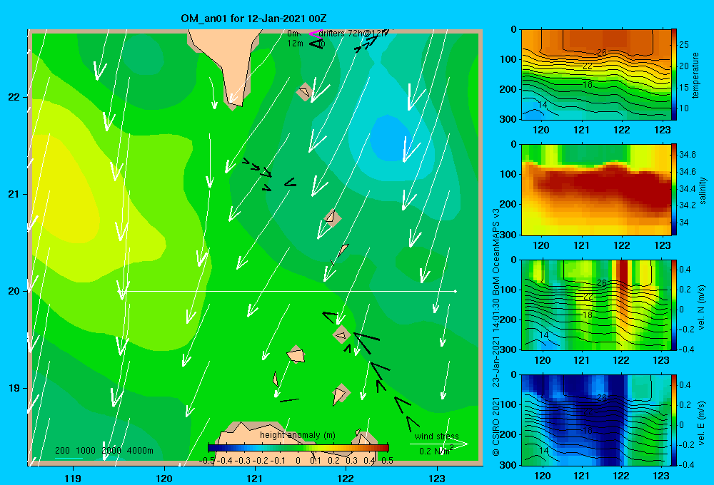
Task: Click the '25' temperature scale value
Action: [x=684, y=45]
